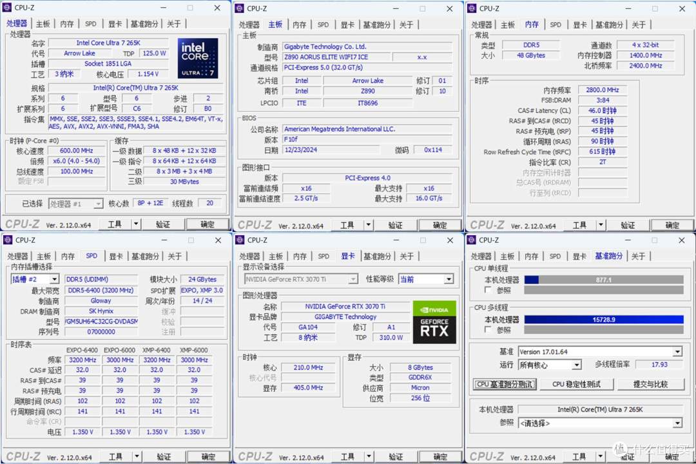Click the EXPO-6400 timing table column header
This screenshot has height=464, width=696.
(82, 350)
